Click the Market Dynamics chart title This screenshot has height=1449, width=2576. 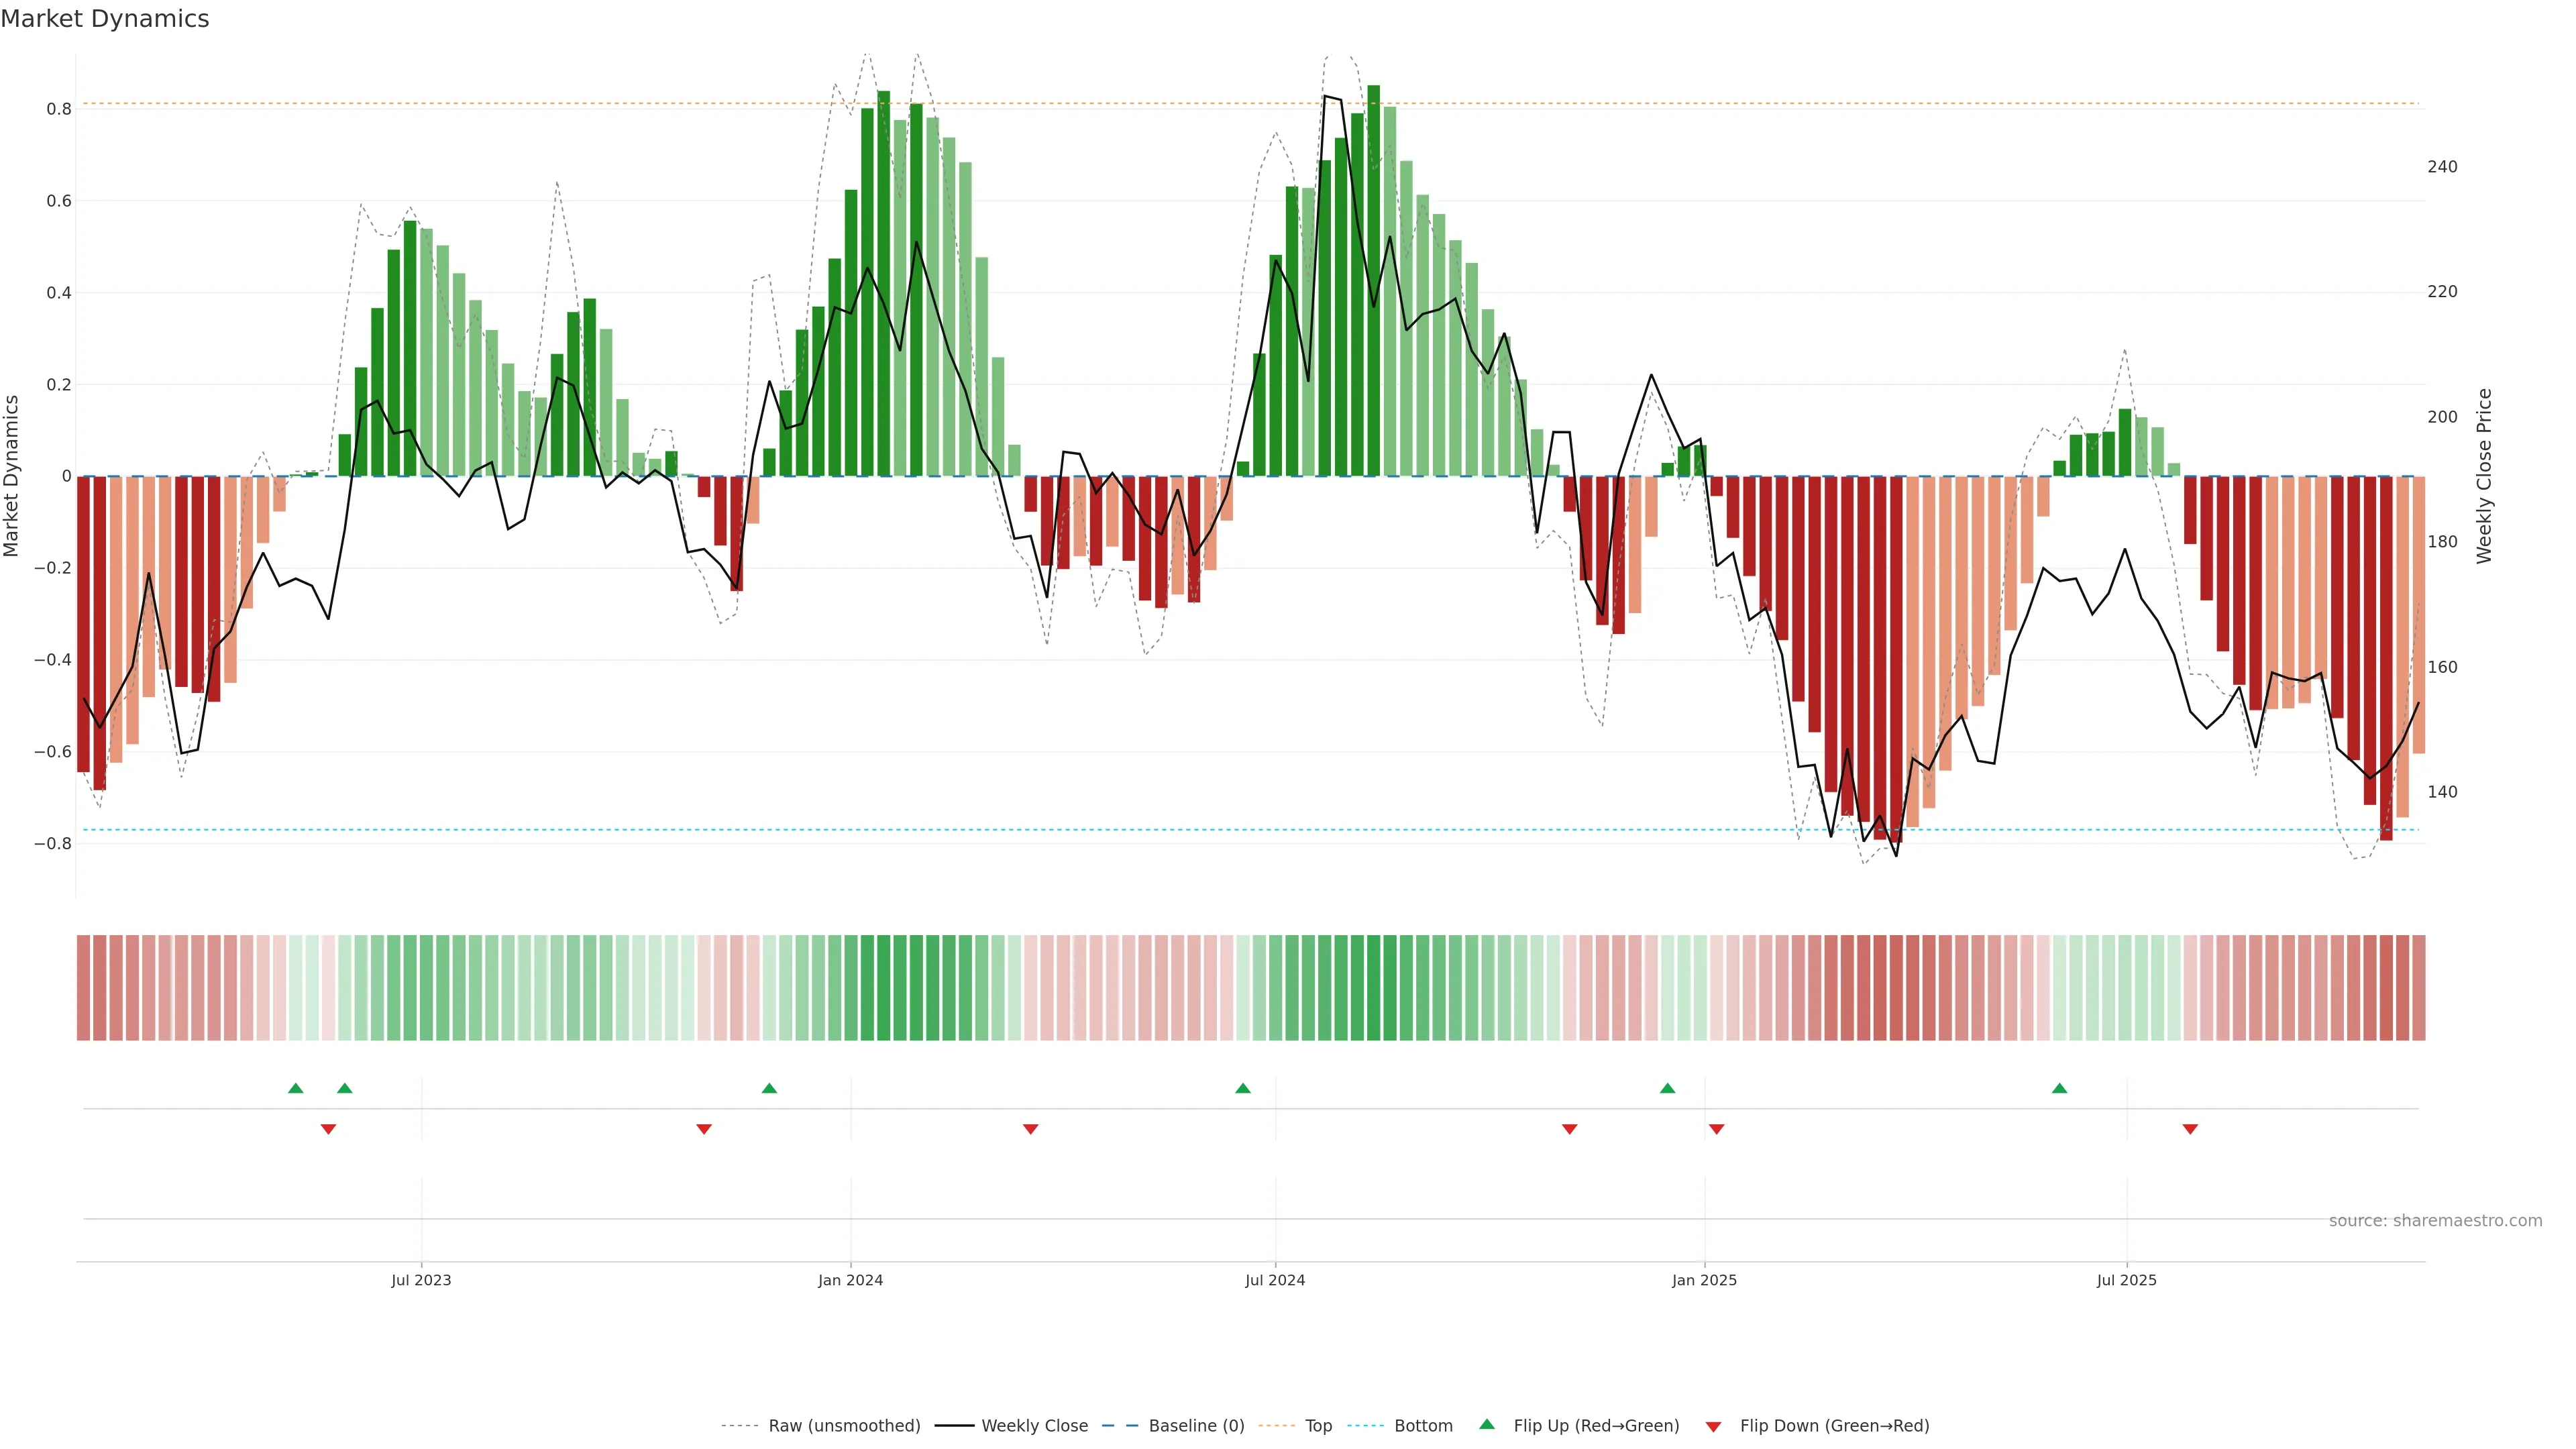click(105, 19)
